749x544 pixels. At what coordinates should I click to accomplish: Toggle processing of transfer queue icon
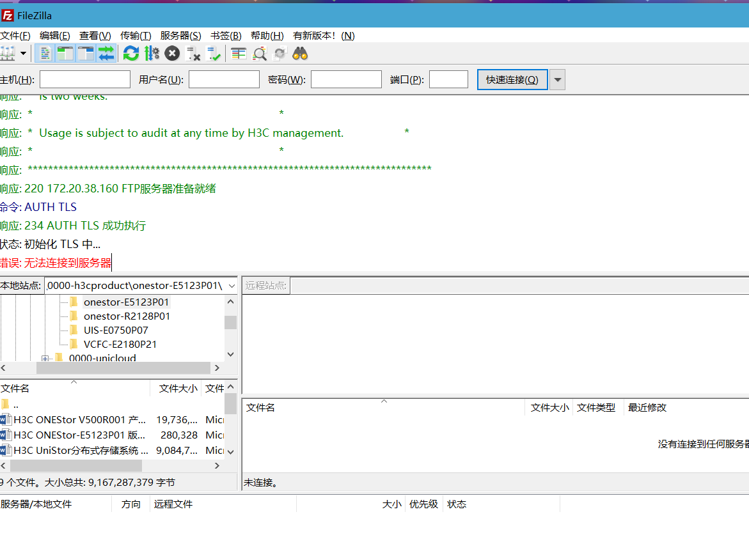click(x=152, y=54)
